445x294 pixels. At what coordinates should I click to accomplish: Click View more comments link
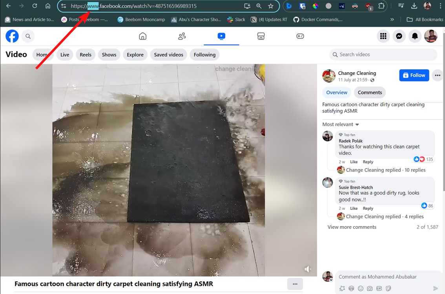(x=352, y=227)
